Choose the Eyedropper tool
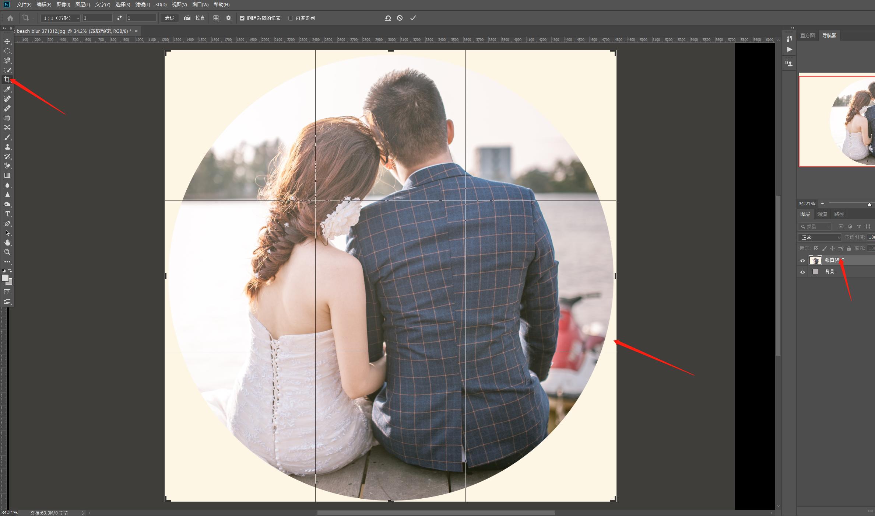875x516 pixels. coord(7,89)
